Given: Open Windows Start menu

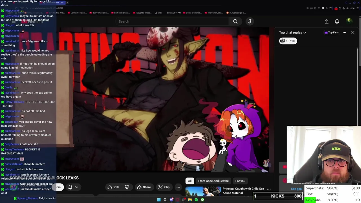Looking at the screenshot, I should click(159, 200).
